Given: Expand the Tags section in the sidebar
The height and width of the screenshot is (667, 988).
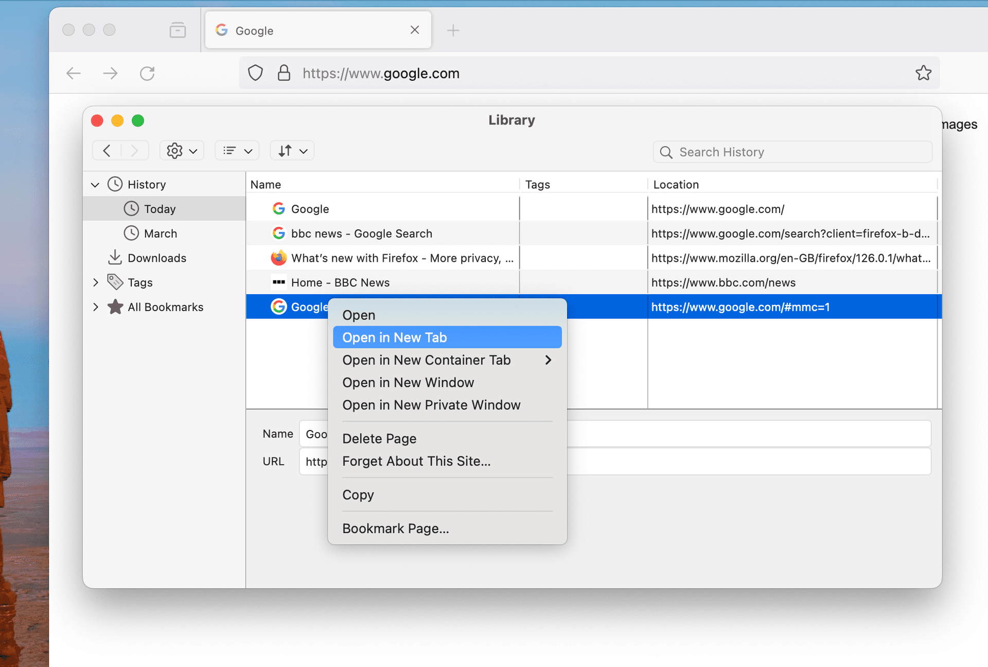Looking at the screenshot, I should [x=95, y=282].
